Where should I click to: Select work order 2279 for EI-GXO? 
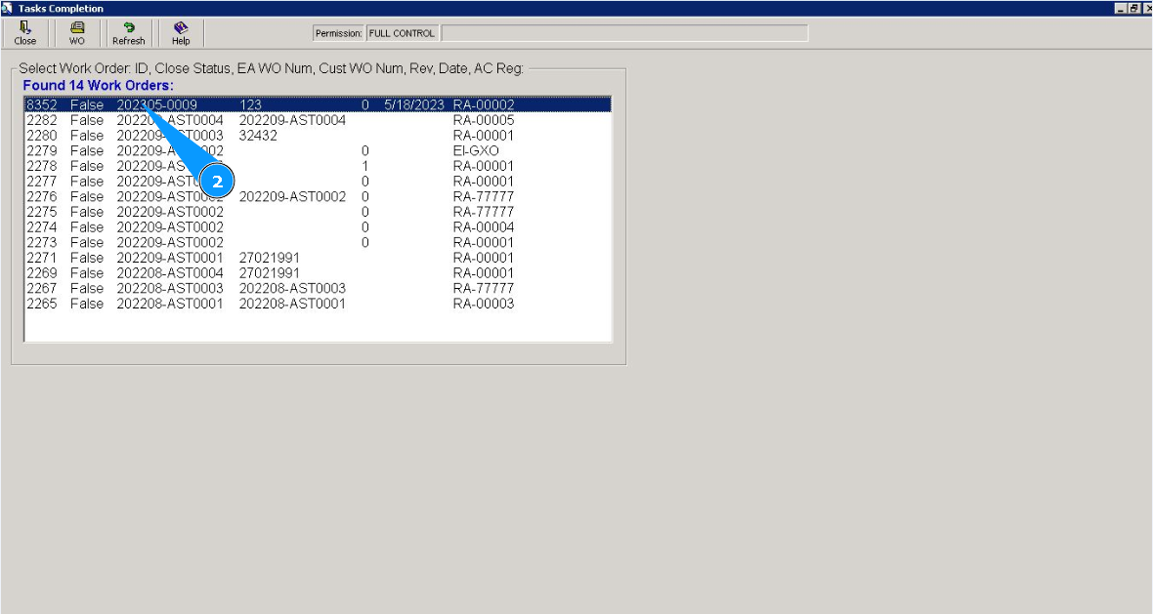(x=318, y=150)
